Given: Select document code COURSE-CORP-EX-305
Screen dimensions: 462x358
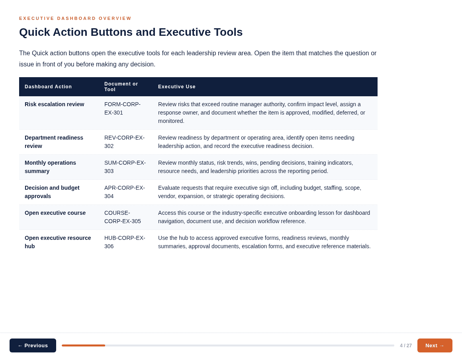Looking at the screenshot, I should point(123,217).
